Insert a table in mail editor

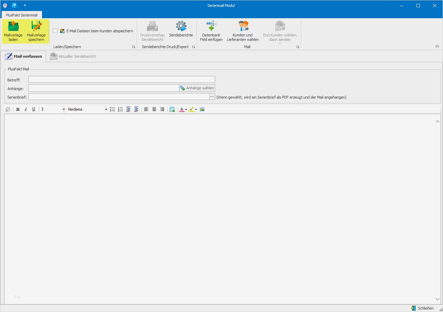tap(172, 109)
